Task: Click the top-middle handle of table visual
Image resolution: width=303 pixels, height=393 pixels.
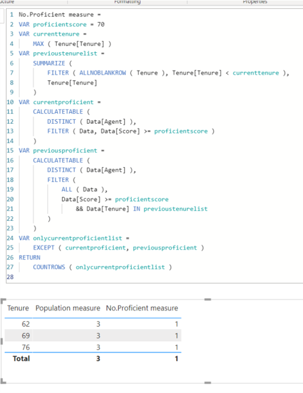Action: (208, 299)
